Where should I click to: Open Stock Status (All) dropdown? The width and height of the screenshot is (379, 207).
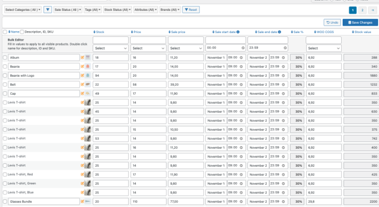click(x=117, y=10)
